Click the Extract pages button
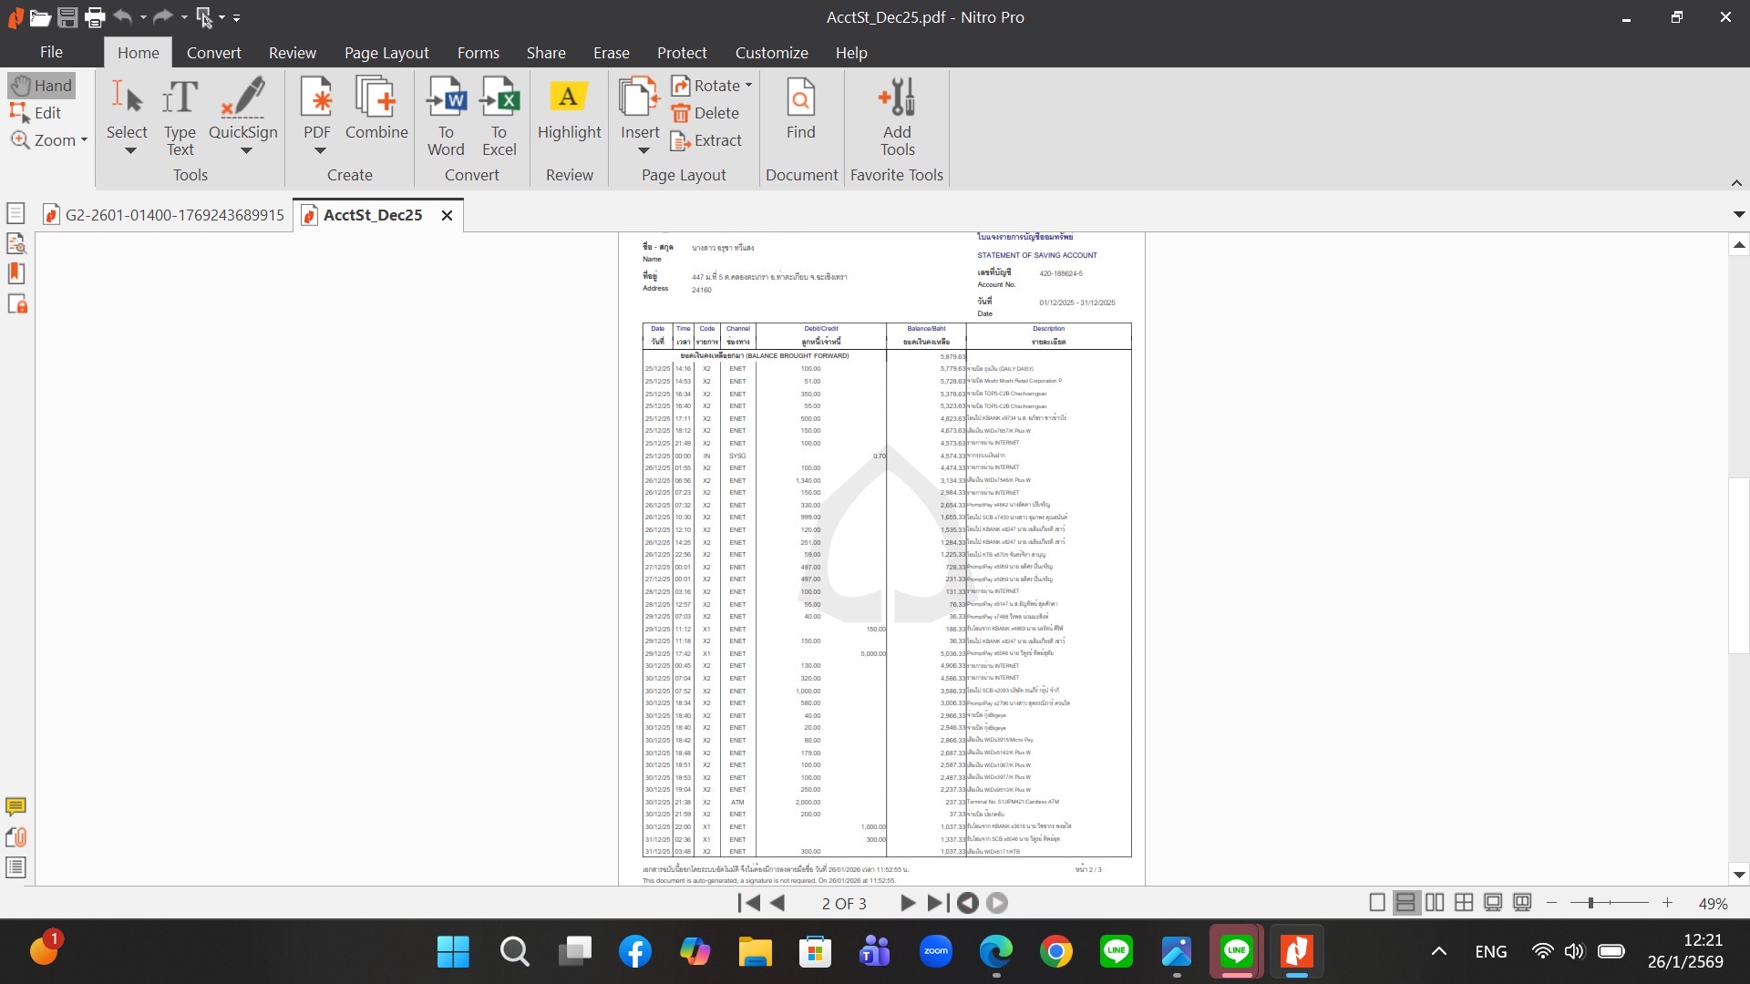The height and width of the screenshot is (984, 1750). click(706, 140)
